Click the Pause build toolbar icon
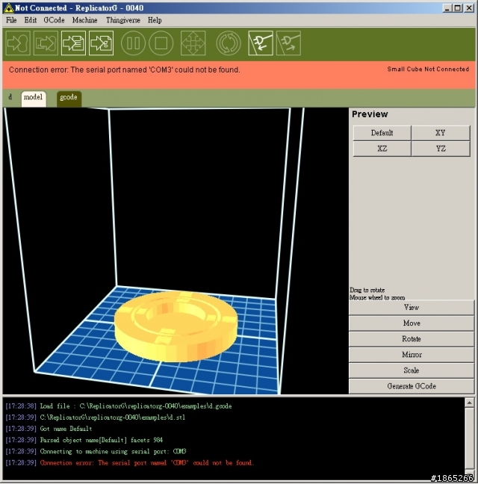Viewport: 478px width, 484px height. [x=133, y=43]
